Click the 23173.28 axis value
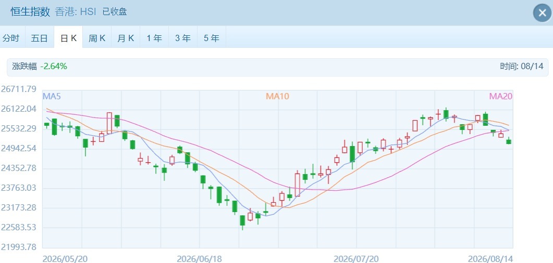This screenshot has height=263, width=553. point(19,207)
